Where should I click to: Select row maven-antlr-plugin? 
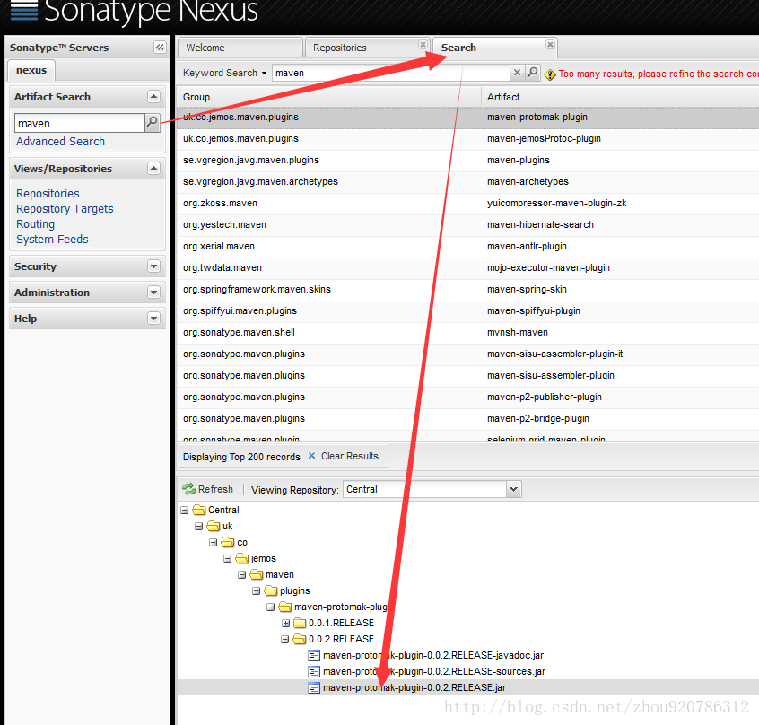(x=467, y=247)
